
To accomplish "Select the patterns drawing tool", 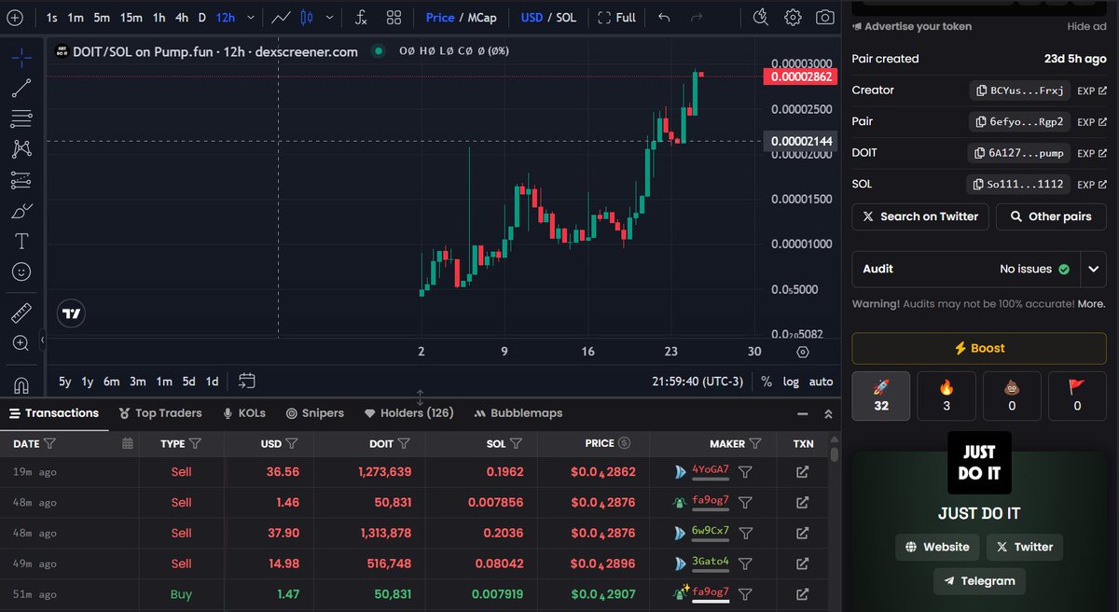I will pyautogui.click(x=21, y=148).
